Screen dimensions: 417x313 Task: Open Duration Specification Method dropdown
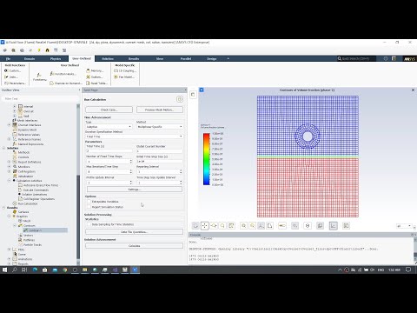click(x=134, y=137)
